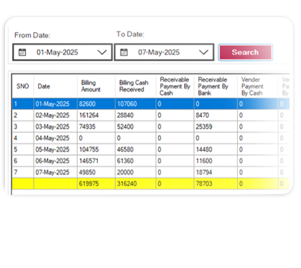The width and height of the screenshot is (301, 268).
Task: Select the row dated 03-May-2025
Action: 151,126
